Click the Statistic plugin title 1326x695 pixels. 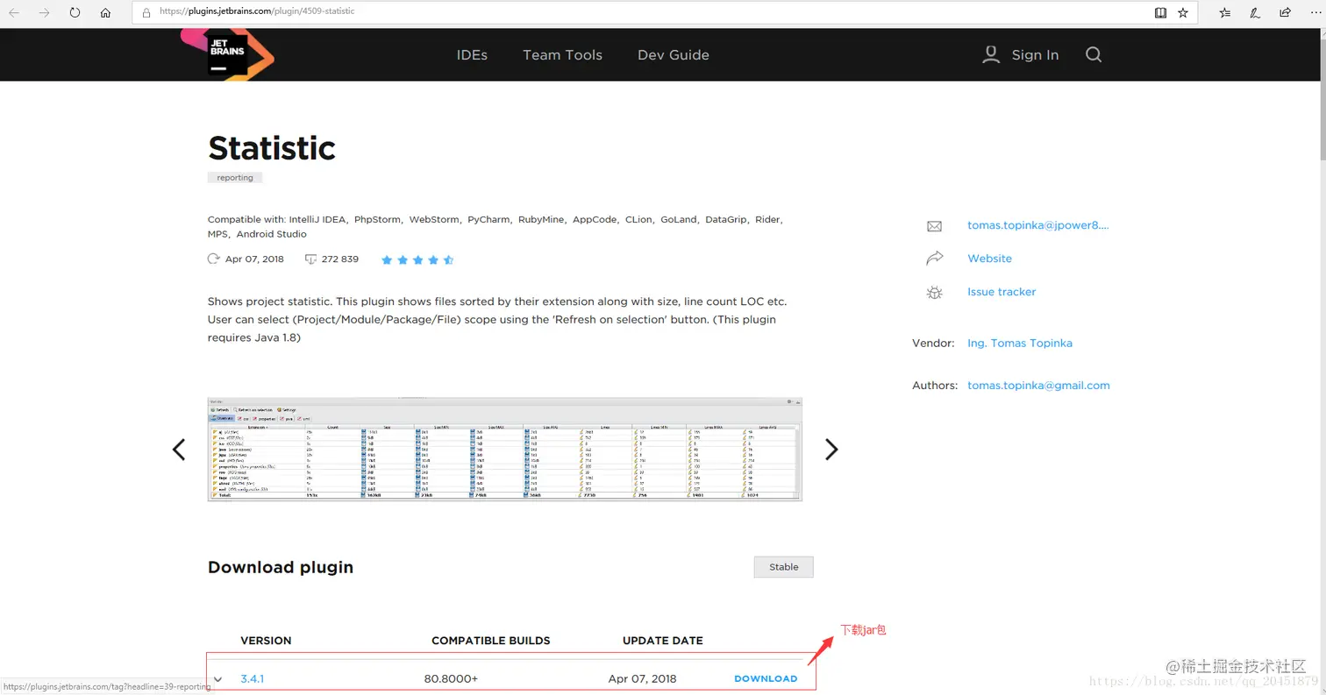pos(272,148)
